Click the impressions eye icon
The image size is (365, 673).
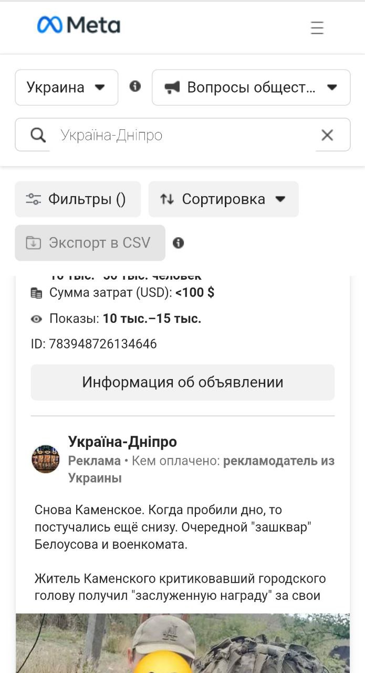coord(36,319)
